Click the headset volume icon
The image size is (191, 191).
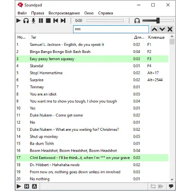tap(137, 21)
